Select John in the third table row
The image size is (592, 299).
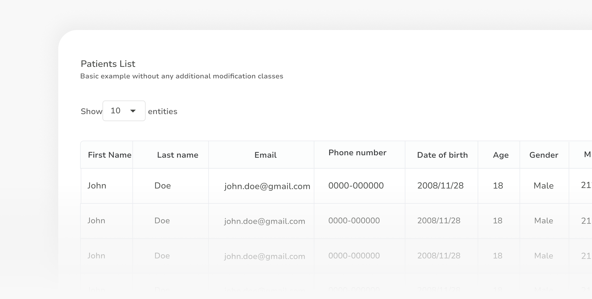[96, 256]
